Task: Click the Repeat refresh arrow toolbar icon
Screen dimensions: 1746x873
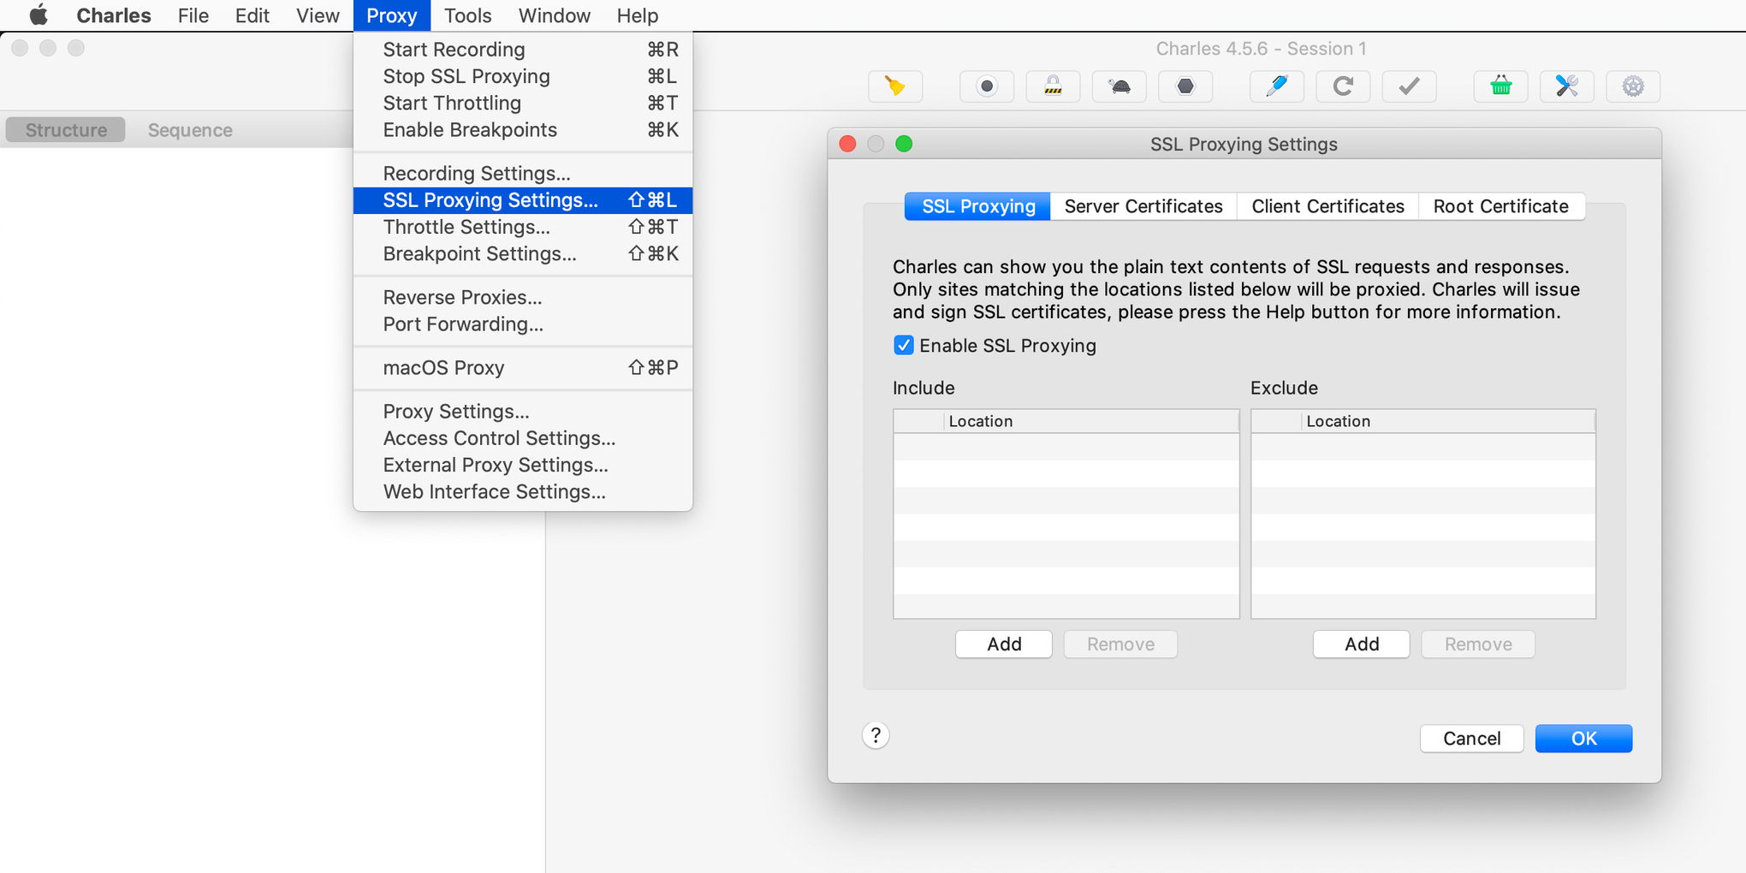Action: pyautogui.click(x=1343, y=86)
